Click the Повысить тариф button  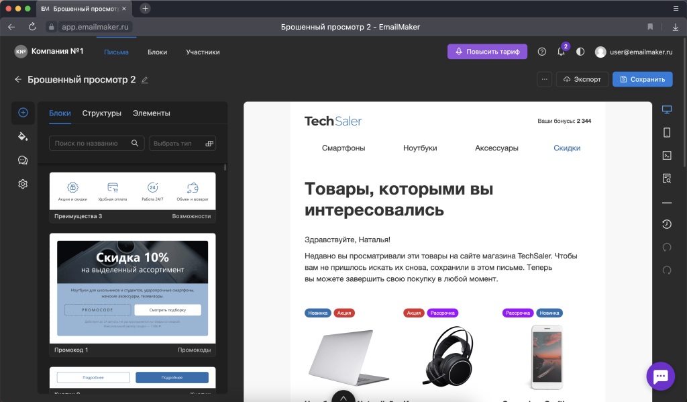pyautogui.click(x=487, y=52)
